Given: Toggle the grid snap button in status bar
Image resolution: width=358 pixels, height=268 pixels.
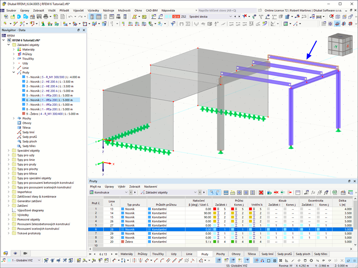Looking at the screenshot, I should (256, 260).
